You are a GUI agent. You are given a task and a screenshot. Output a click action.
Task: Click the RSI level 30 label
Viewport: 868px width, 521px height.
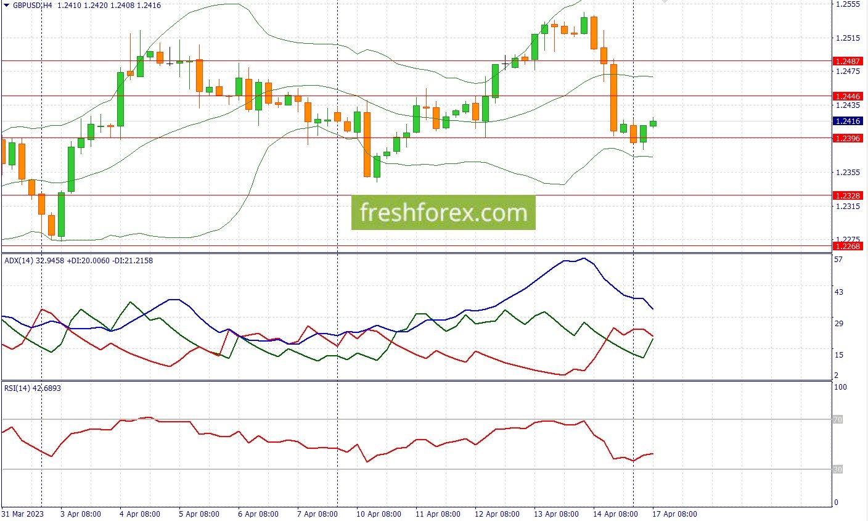point(838,470)
